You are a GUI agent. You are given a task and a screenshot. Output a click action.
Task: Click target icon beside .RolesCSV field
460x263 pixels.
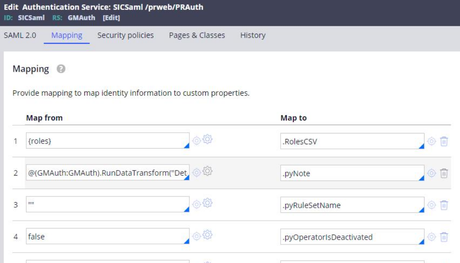[431, 141]
